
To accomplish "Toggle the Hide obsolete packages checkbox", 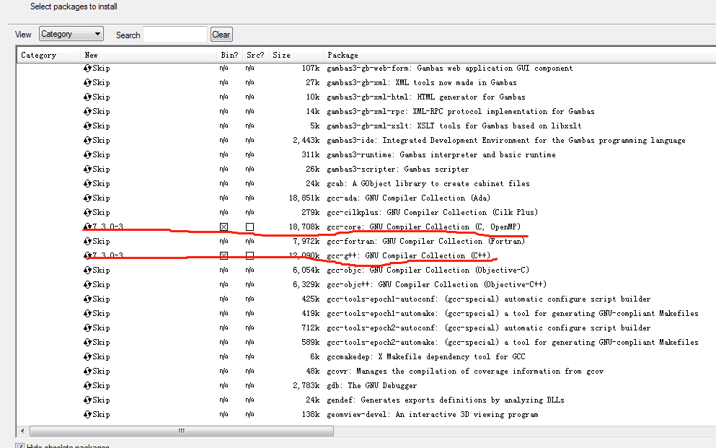I will click(x=20, y=445).
